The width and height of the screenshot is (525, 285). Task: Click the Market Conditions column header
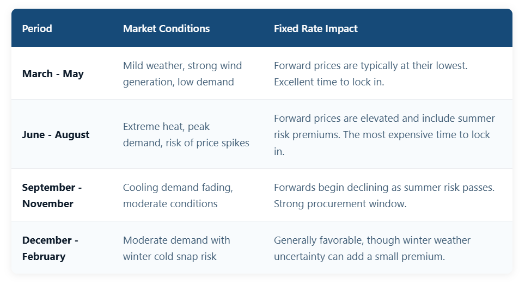[x=166, y=28]
